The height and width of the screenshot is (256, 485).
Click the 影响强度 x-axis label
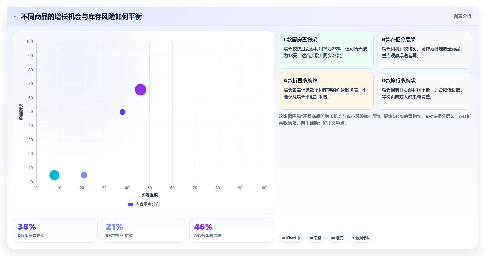pyautogui.click(x=149, y=195)
